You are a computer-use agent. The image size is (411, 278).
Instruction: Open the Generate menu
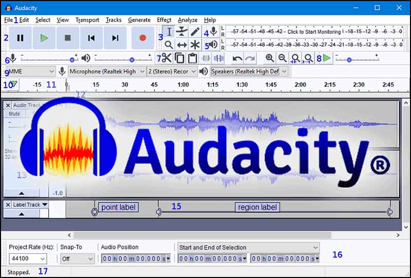coord(139,20)
